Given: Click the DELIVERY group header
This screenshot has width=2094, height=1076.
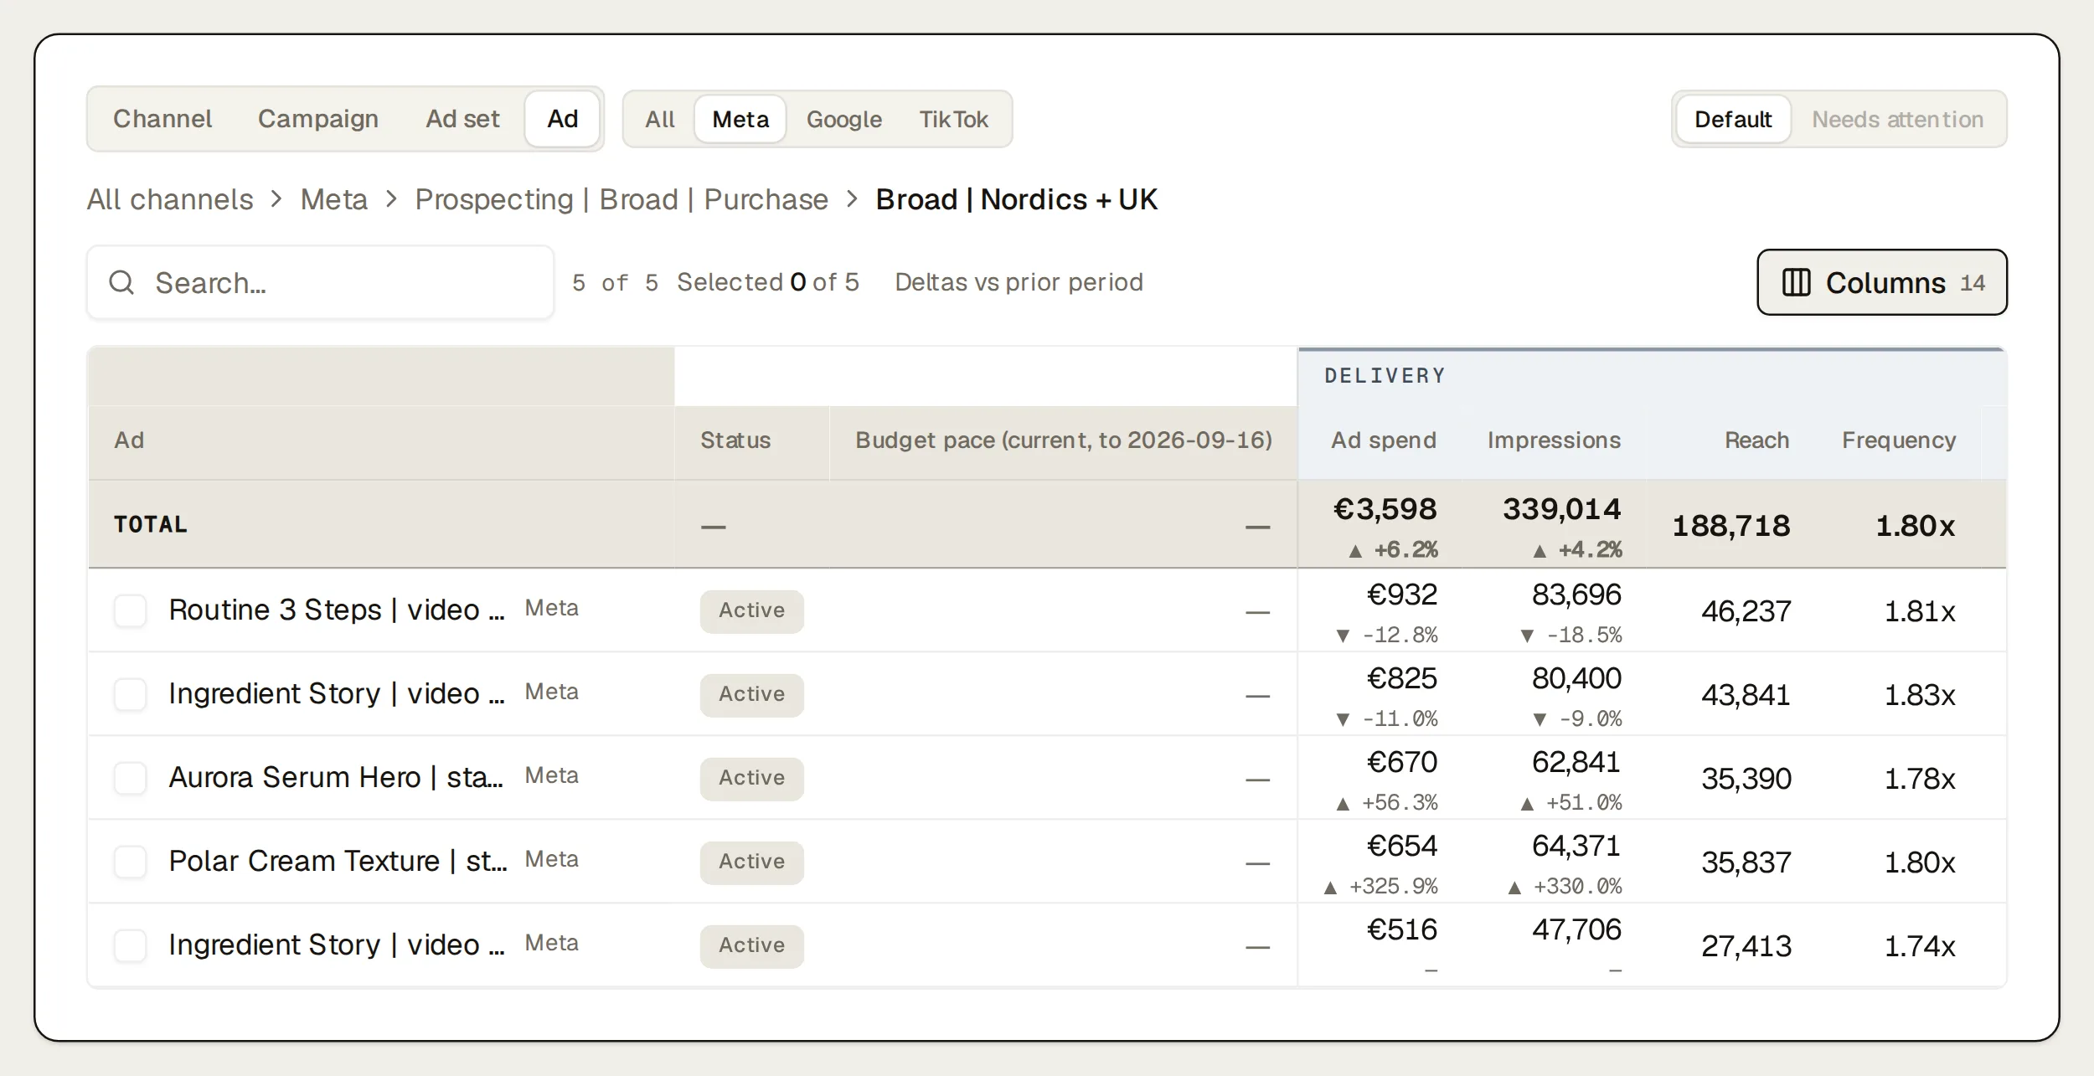Looking at the screenshot, I should pos(1385,376).
